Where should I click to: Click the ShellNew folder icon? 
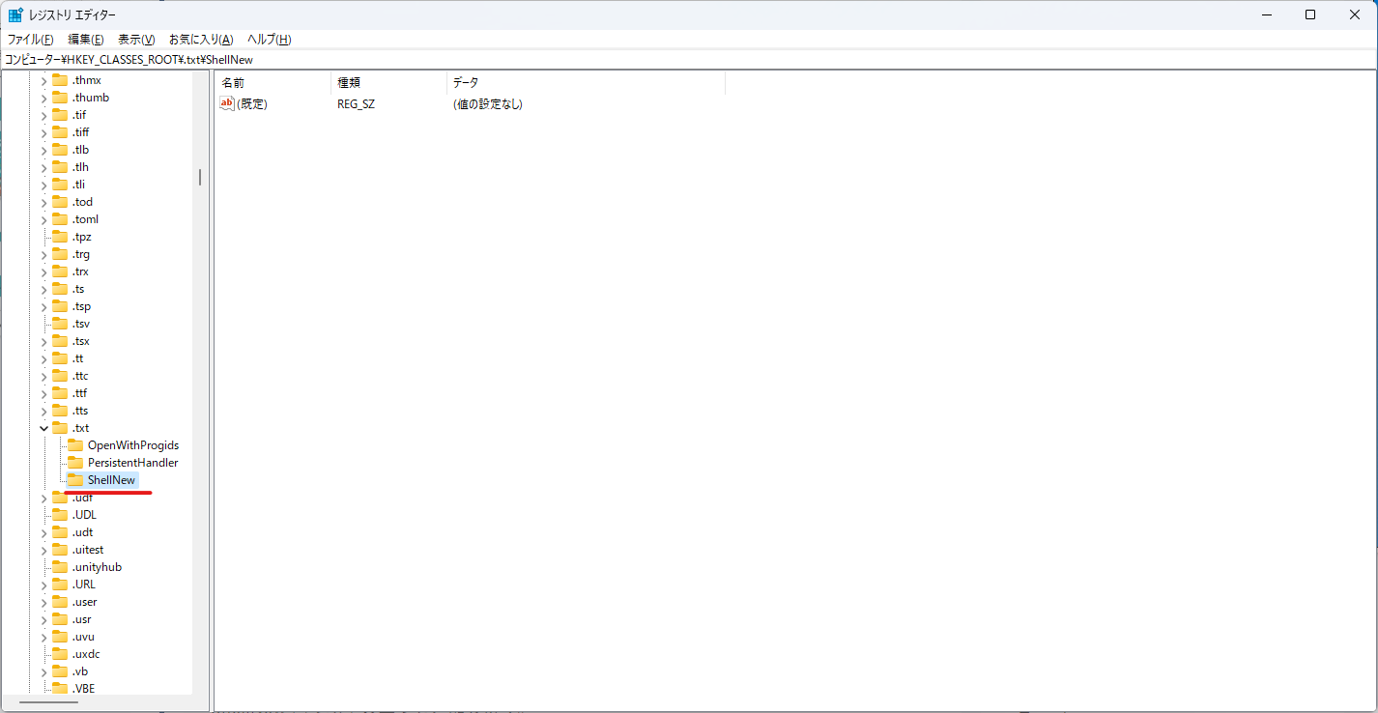(75, 479)
